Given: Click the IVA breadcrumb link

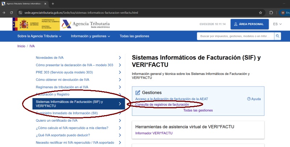Looking at the screenshot, I should (x=32, y=46).
